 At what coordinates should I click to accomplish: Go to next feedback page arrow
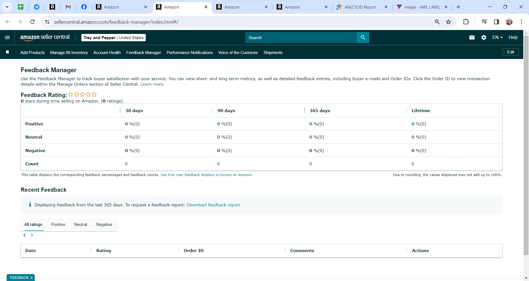click(x=32, y=235)
